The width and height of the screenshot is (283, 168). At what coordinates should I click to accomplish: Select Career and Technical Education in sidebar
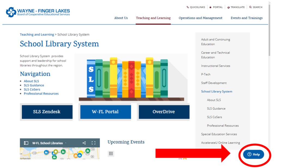tap(215, 55)
